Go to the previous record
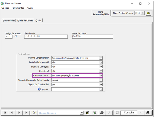 [x=12, y=113]
